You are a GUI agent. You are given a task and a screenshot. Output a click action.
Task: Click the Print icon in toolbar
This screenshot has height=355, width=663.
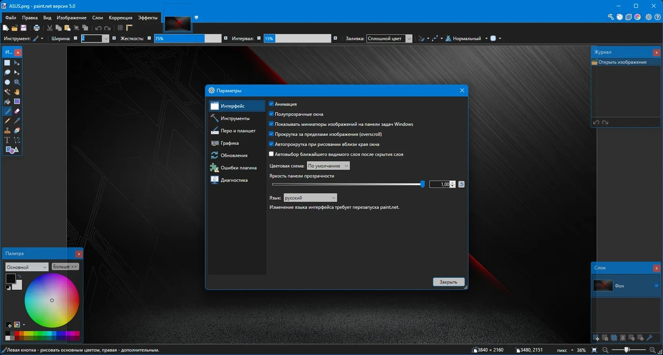(36, 28)
